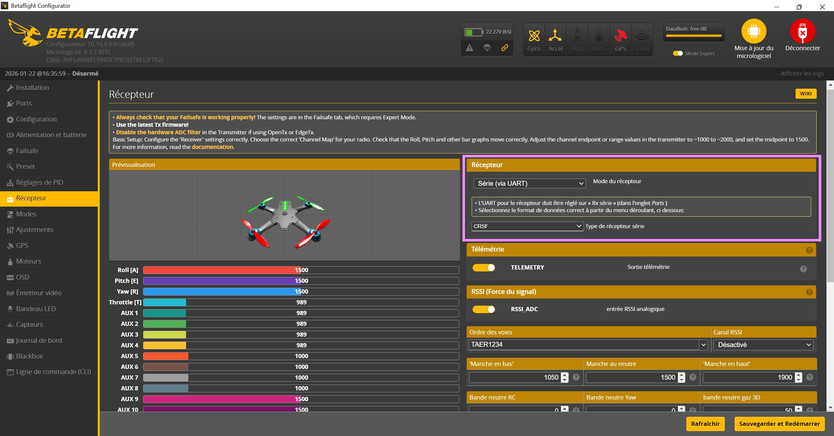Disable the TELEMETRY toggle
Image resolution: width=834 pixels, height=436 pixels.
click(484, 268)
